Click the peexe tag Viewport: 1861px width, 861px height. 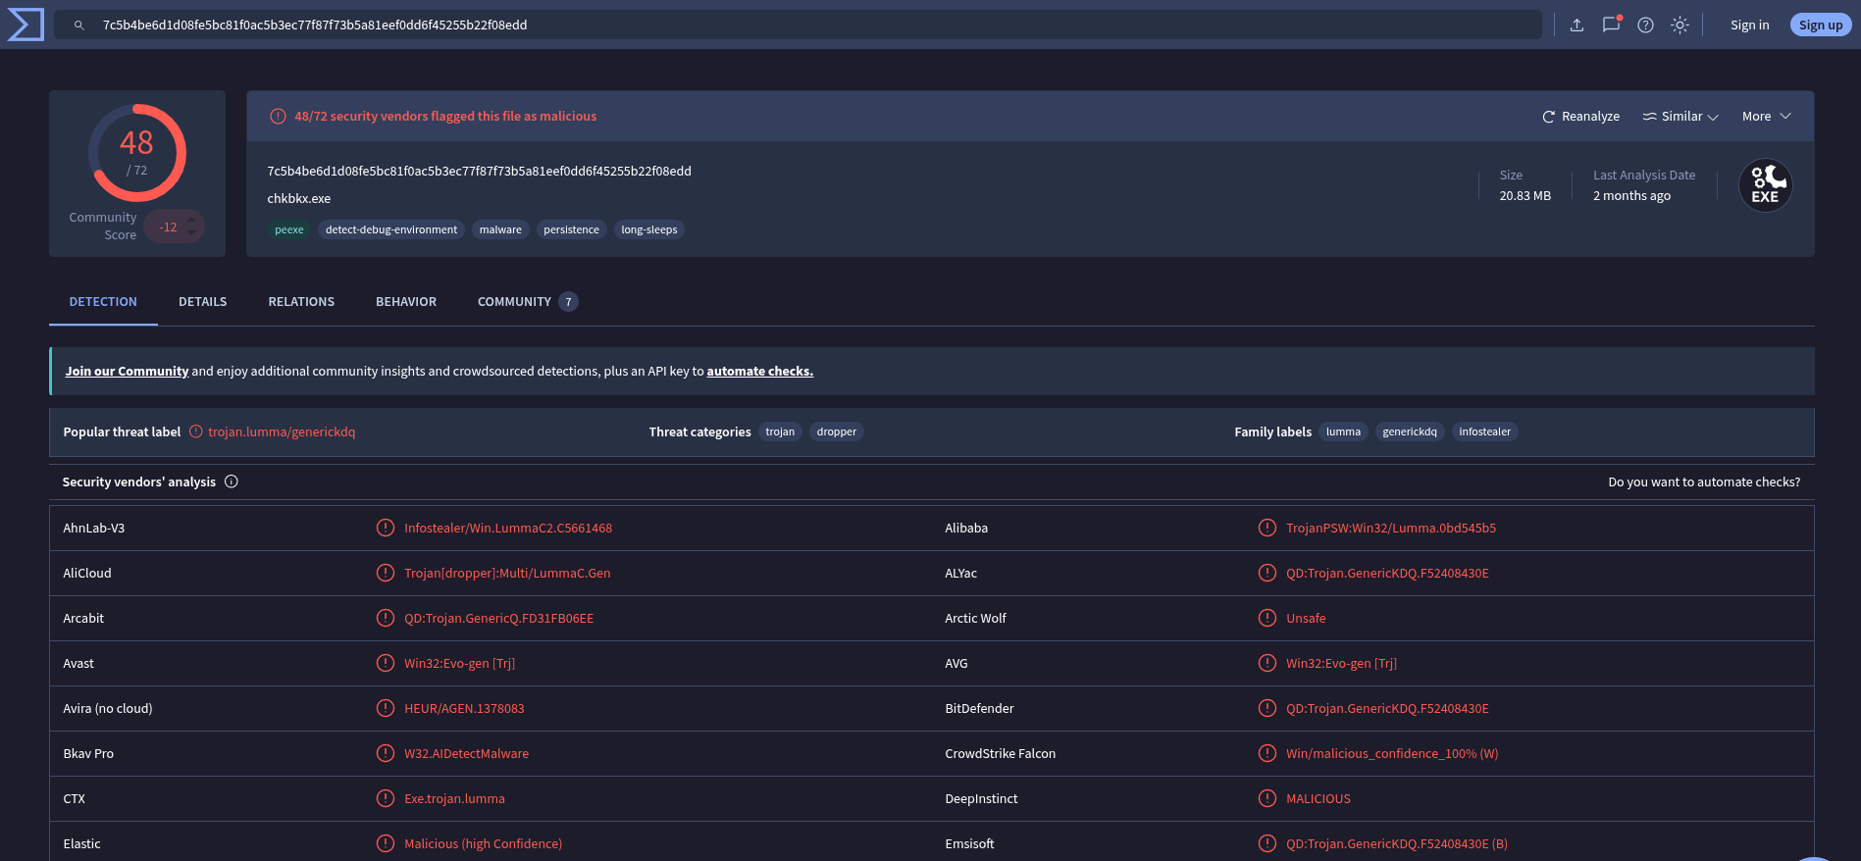tap(289, 230)
